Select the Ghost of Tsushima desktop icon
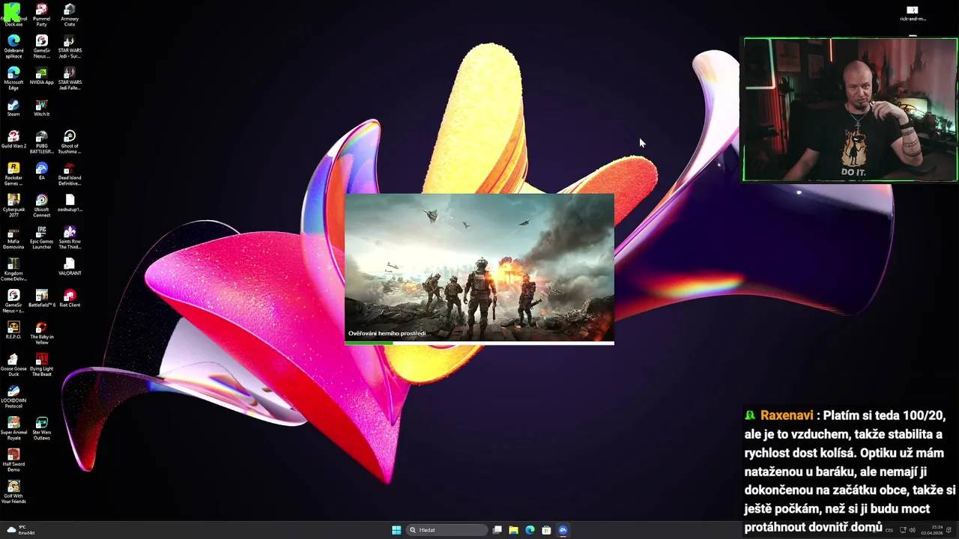Viewport: 959px width, 539px height. (x=69, y=142)
